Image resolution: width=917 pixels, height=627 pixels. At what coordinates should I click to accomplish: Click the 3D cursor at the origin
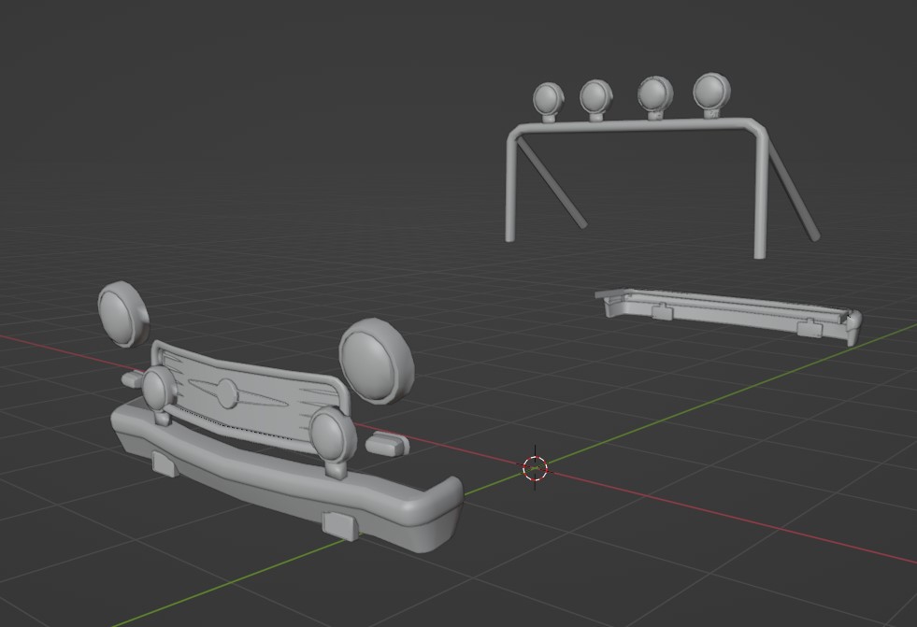tap(535, 467)
